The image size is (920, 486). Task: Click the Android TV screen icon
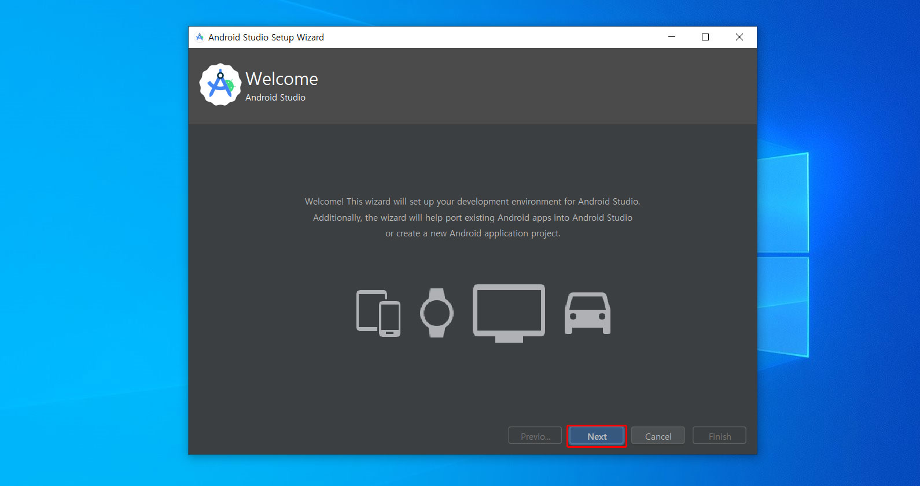click(x=509, y=313)
